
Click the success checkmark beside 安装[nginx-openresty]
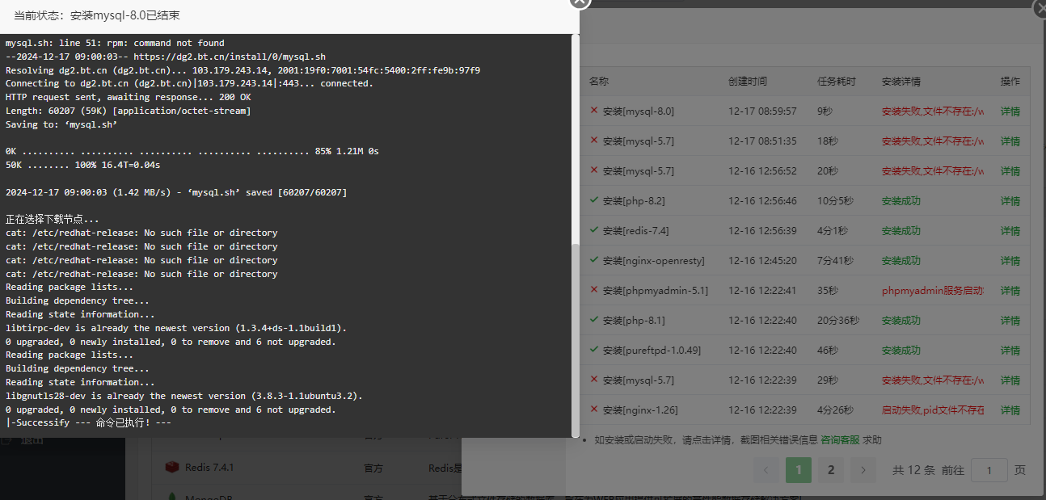[594, 259]
